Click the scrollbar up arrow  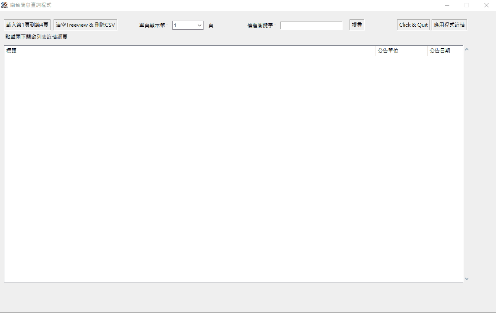coord(467,50)
